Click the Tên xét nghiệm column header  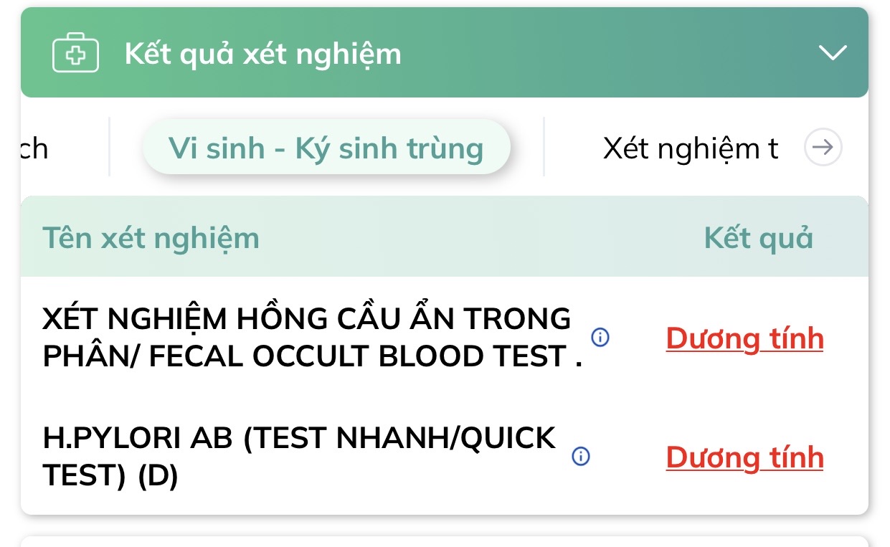151,237
